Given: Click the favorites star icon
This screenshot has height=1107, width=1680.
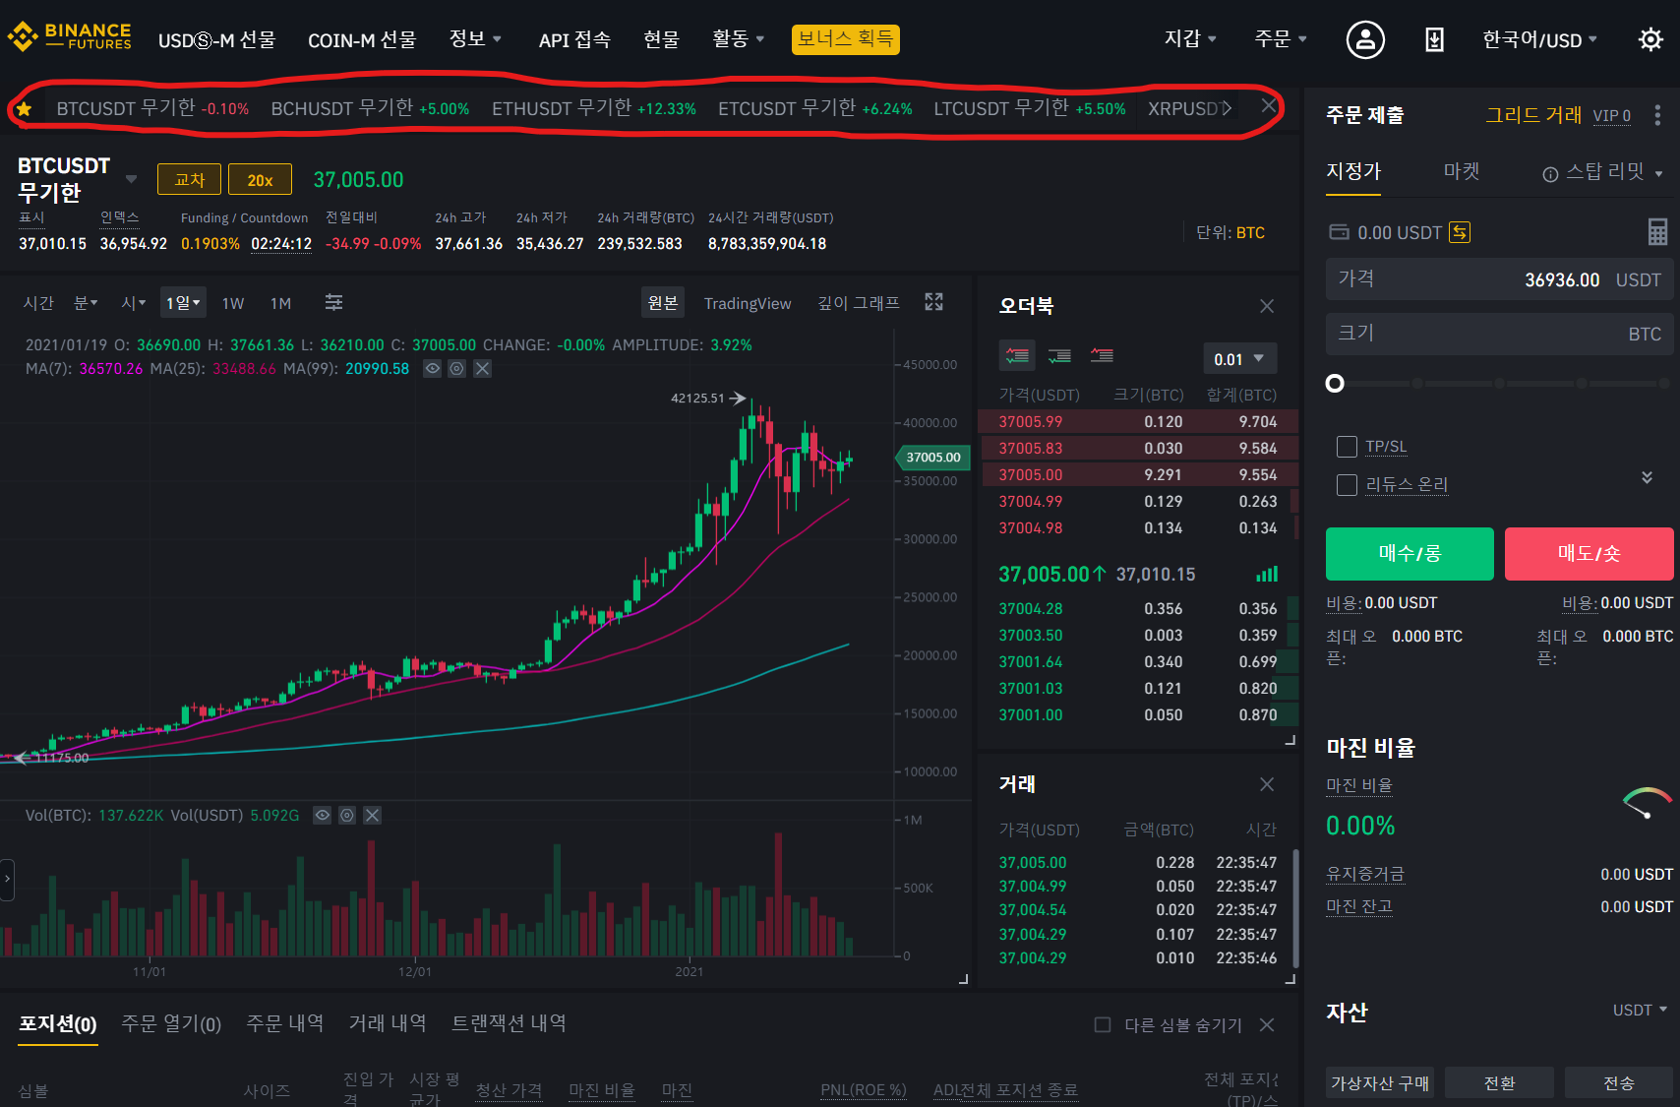Looking at the screenshot, I should 25,108.
